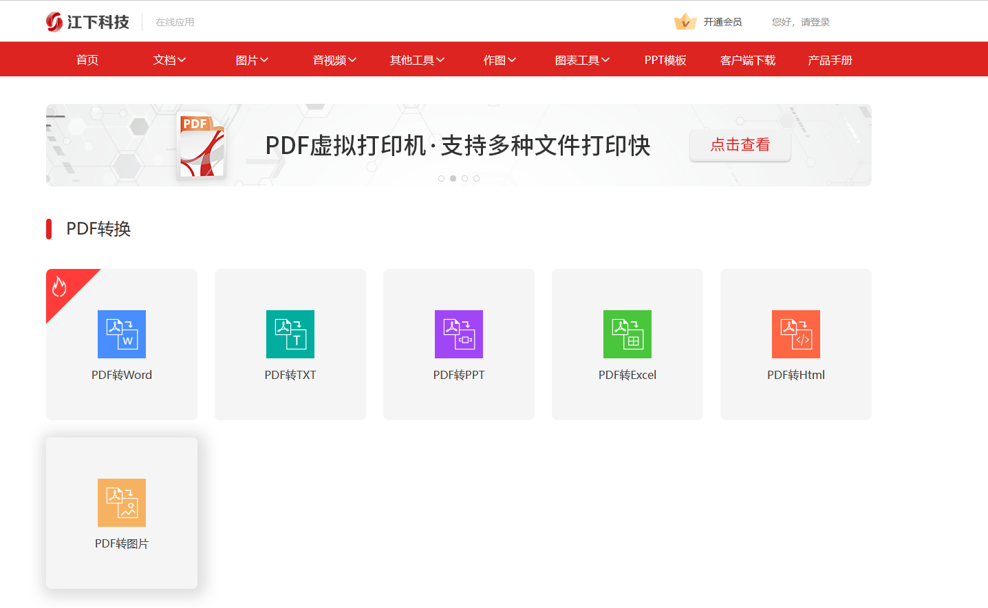Open 产品手册 in navigation bar
The image size is (988, 608).
(x=830, y=60)
